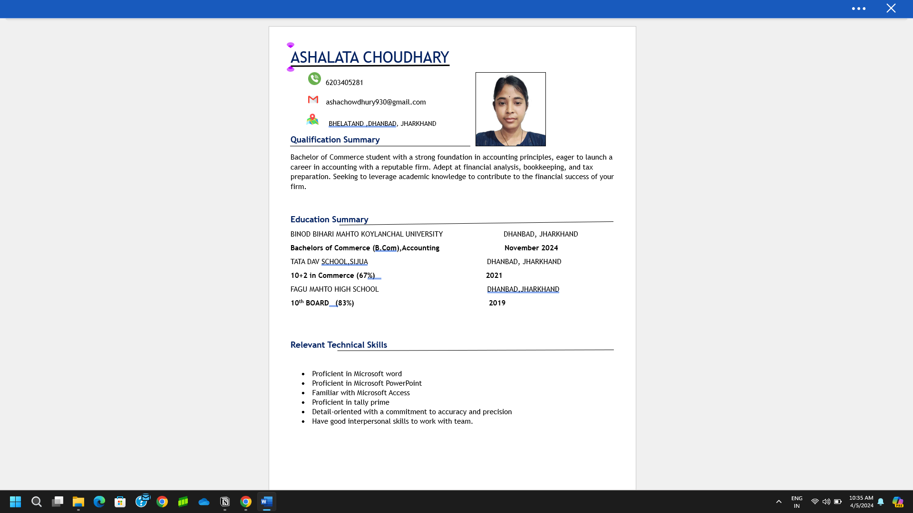This screenshot has height=513, width=913.
Task: Open the clock showing 10:35 AM
Action: pyautogui.click(x=861, y=502)
